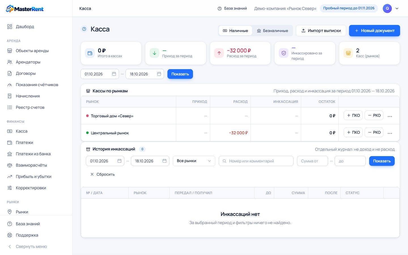Click calendar icon in История инкассаций end date
408x255 pixels.
(x=164, y=161)
